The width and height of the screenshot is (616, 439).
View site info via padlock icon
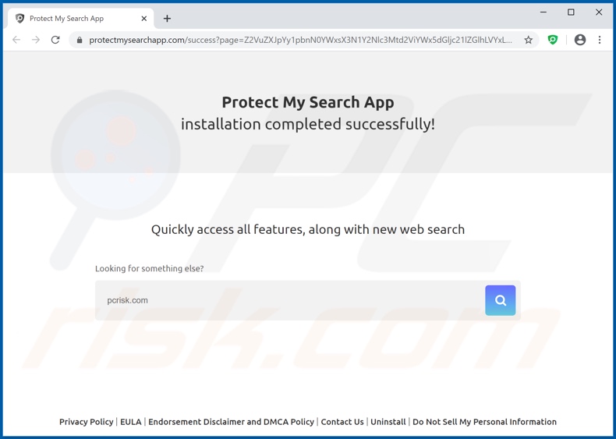[x=80, y=40]
